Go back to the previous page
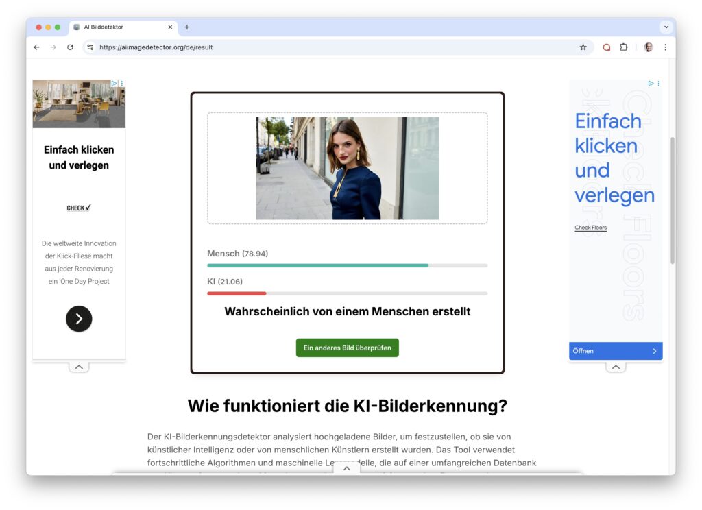Viewport: 702px width, 510px height. coord(37,47)
